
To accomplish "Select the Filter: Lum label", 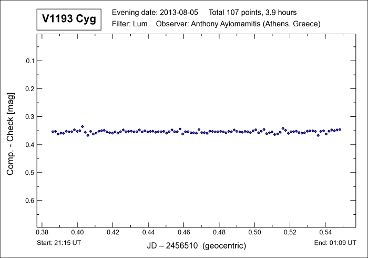I will (x=130, y=24).
